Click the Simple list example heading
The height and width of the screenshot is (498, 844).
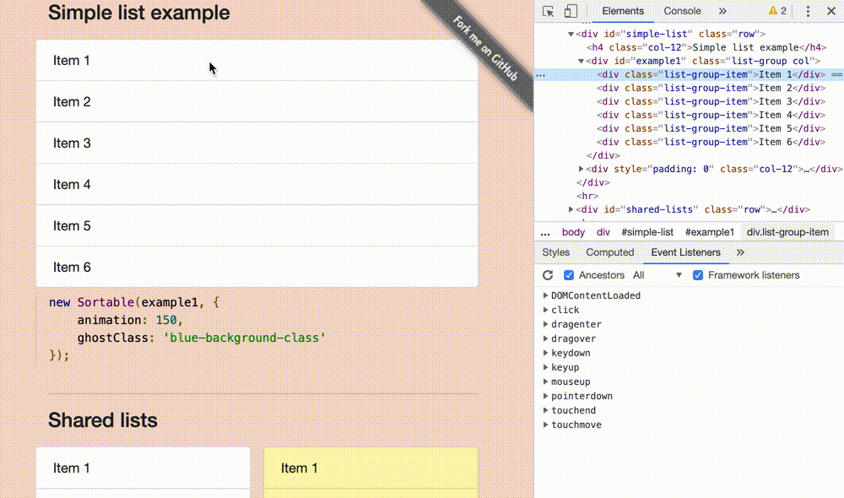tap(139, 13)
